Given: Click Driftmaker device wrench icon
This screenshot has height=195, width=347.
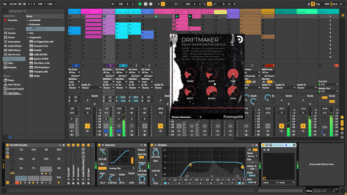Looking at the screenshot, I should pos(271,145).
